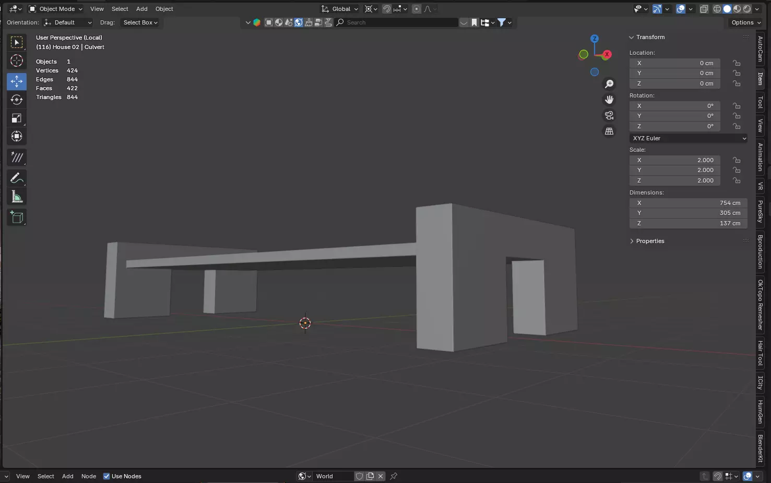
Task: Open the Object Mode dropdown
Action: point(55,9)
